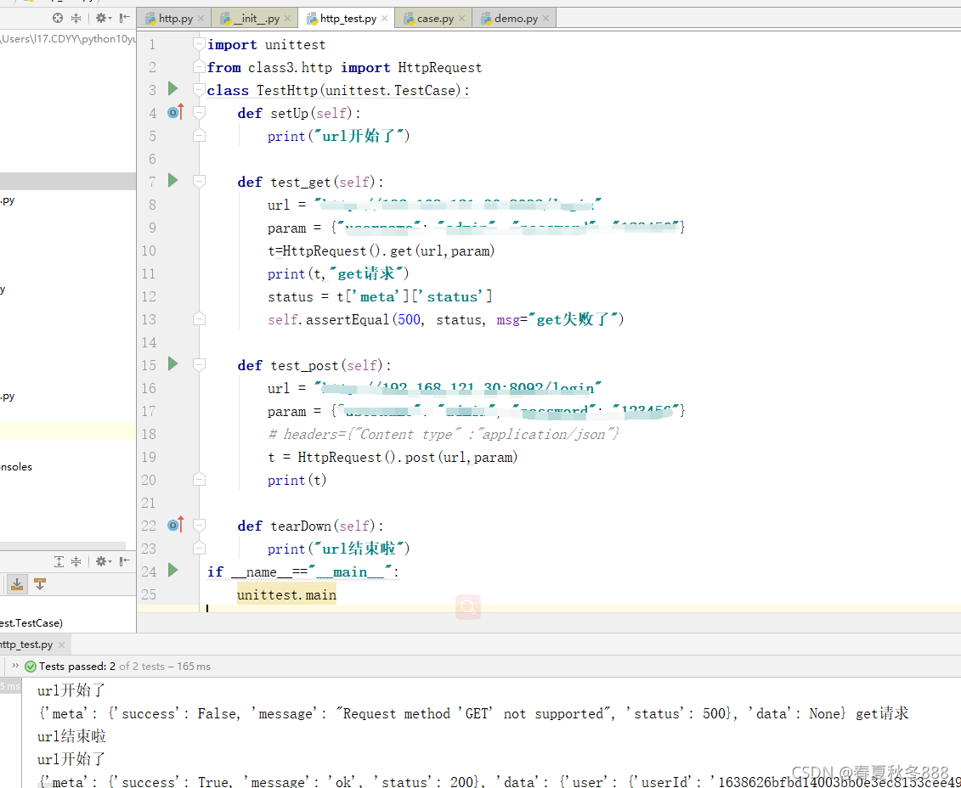This screenshot has width=961, height=788.
Task: Run the TestHttp class via gutter arrow
Action: point(172,89)
